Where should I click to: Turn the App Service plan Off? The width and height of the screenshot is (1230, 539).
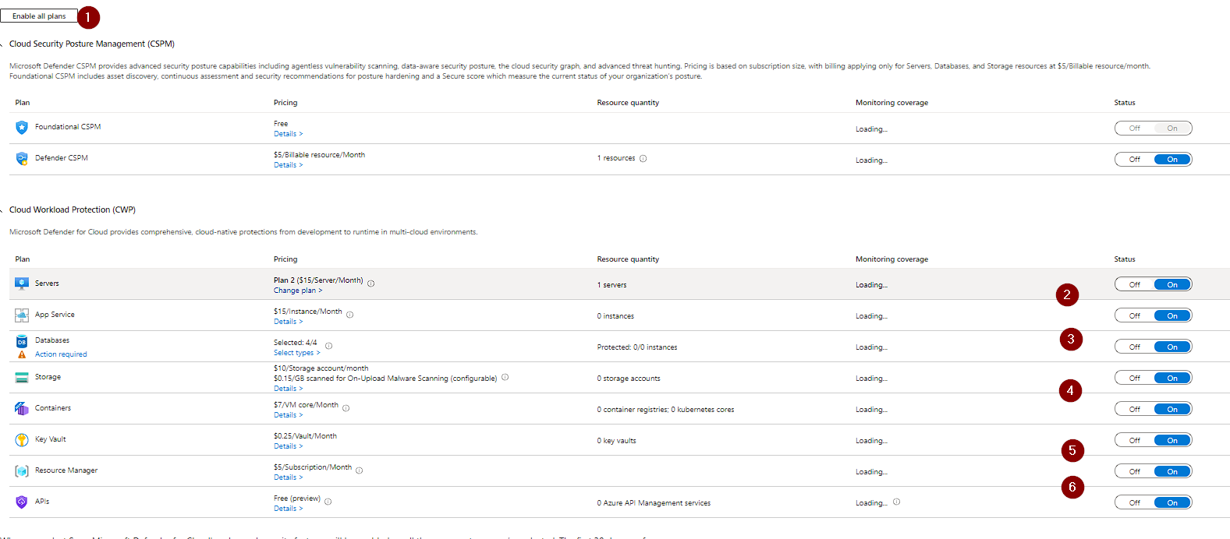(1135, 315)
